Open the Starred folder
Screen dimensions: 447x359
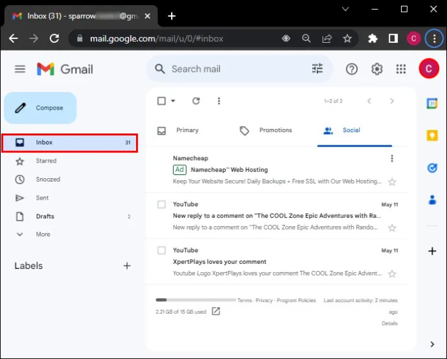pos(46,161)
